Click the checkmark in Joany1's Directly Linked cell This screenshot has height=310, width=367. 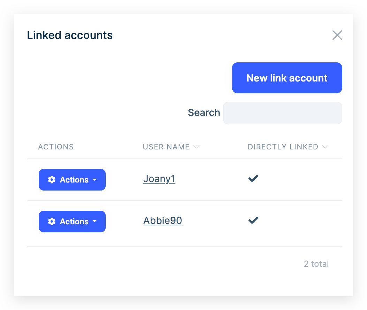[253, 179]
